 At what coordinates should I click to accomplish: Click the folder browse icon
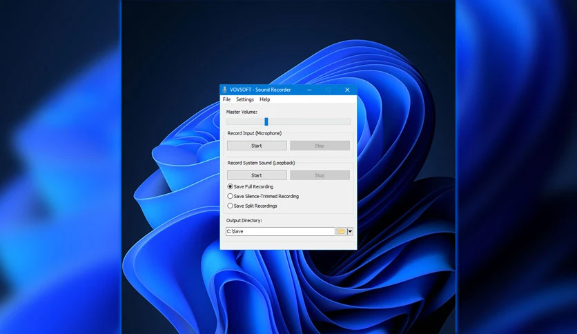(341, 231)
